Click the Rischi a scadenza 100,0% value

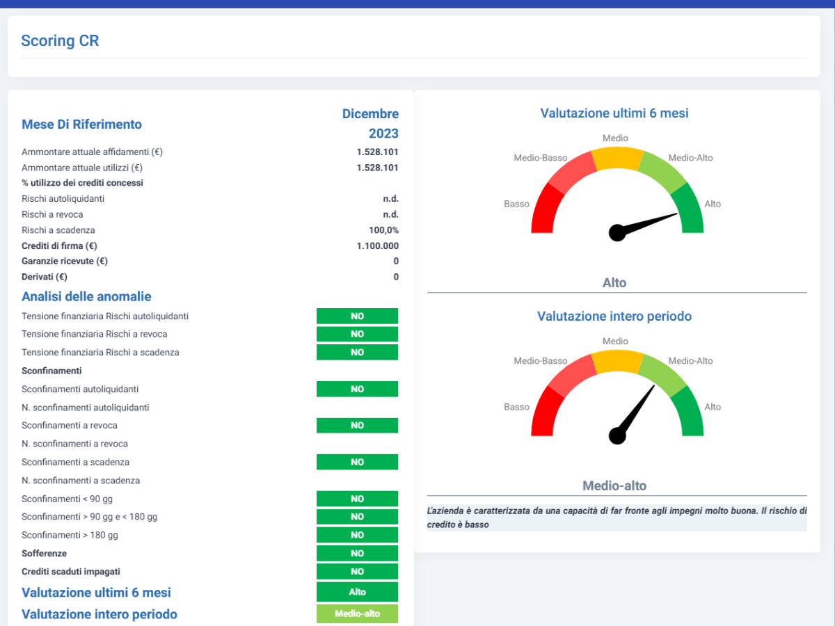click(x=383, y=230)
